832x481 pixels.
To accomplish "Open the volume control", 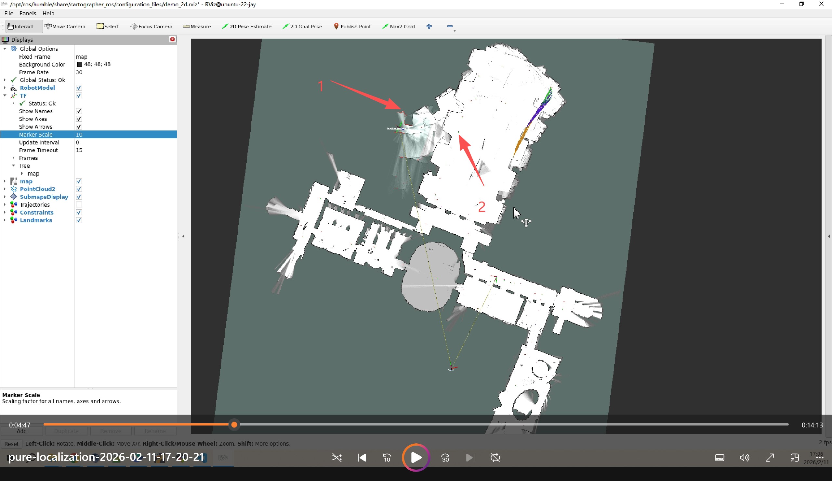I will 745,458.
